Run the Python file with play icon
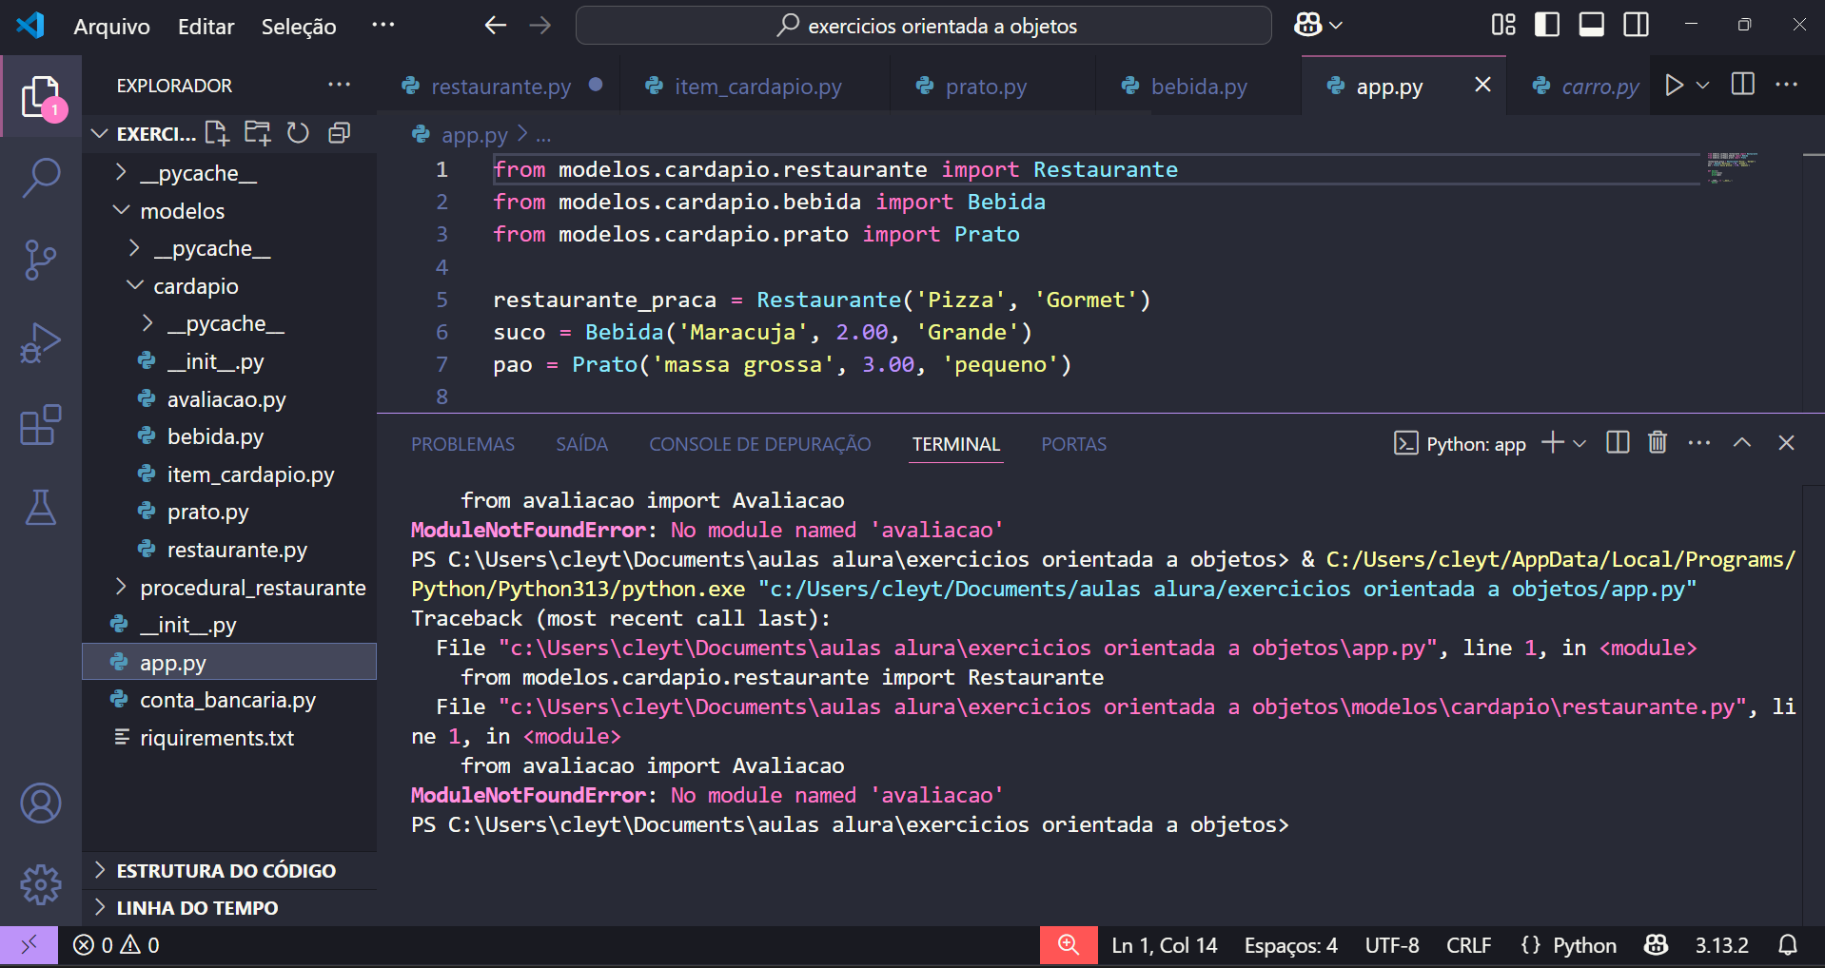This screenshot has width=1825, height=968. click(x=1675, y=86)
